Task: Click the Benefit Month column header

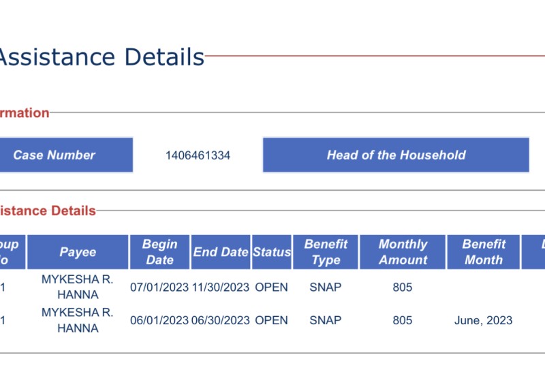Action: tap(484, 252)
